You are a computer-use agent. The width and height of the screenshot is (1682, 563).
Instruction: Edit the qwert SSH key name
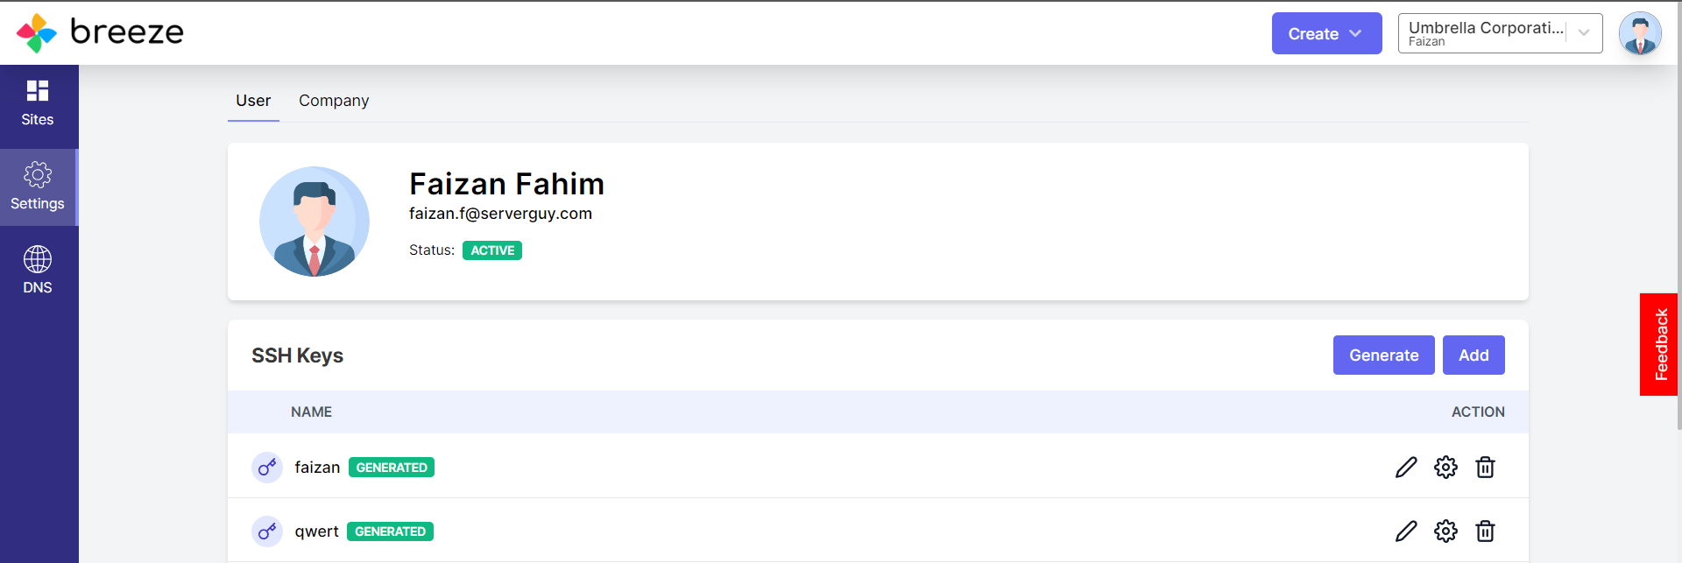[x=1406, y=531]
